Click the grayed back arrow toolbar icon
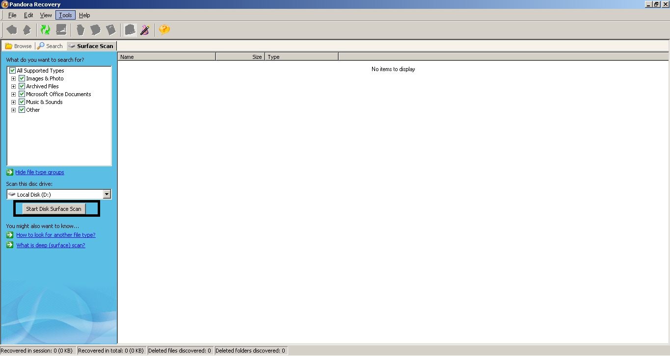The width and height of the screenshot is (670, 356). click(x=12, y=30)
